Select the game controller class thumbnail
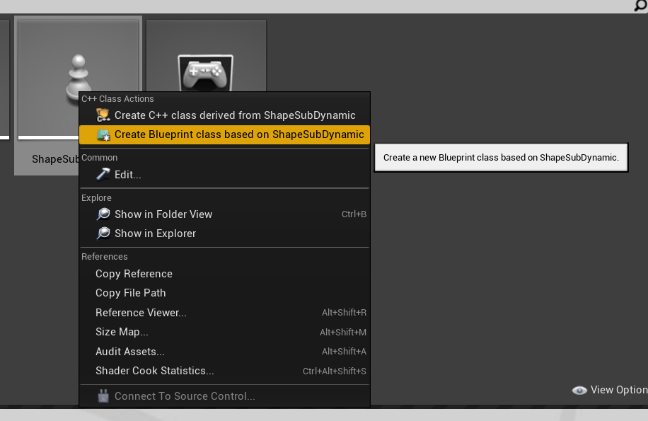This screenshot has height=421, width=648. pos(206,56)
